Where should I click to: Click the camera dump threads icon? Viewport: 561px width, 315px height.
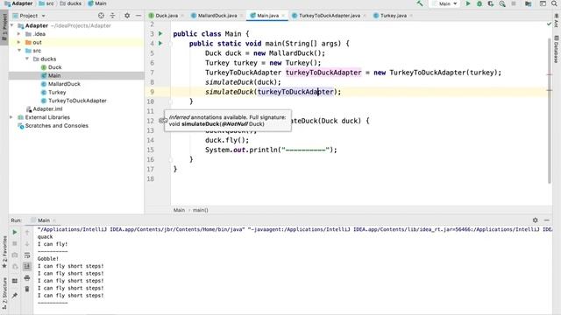(x=15, y=255)
